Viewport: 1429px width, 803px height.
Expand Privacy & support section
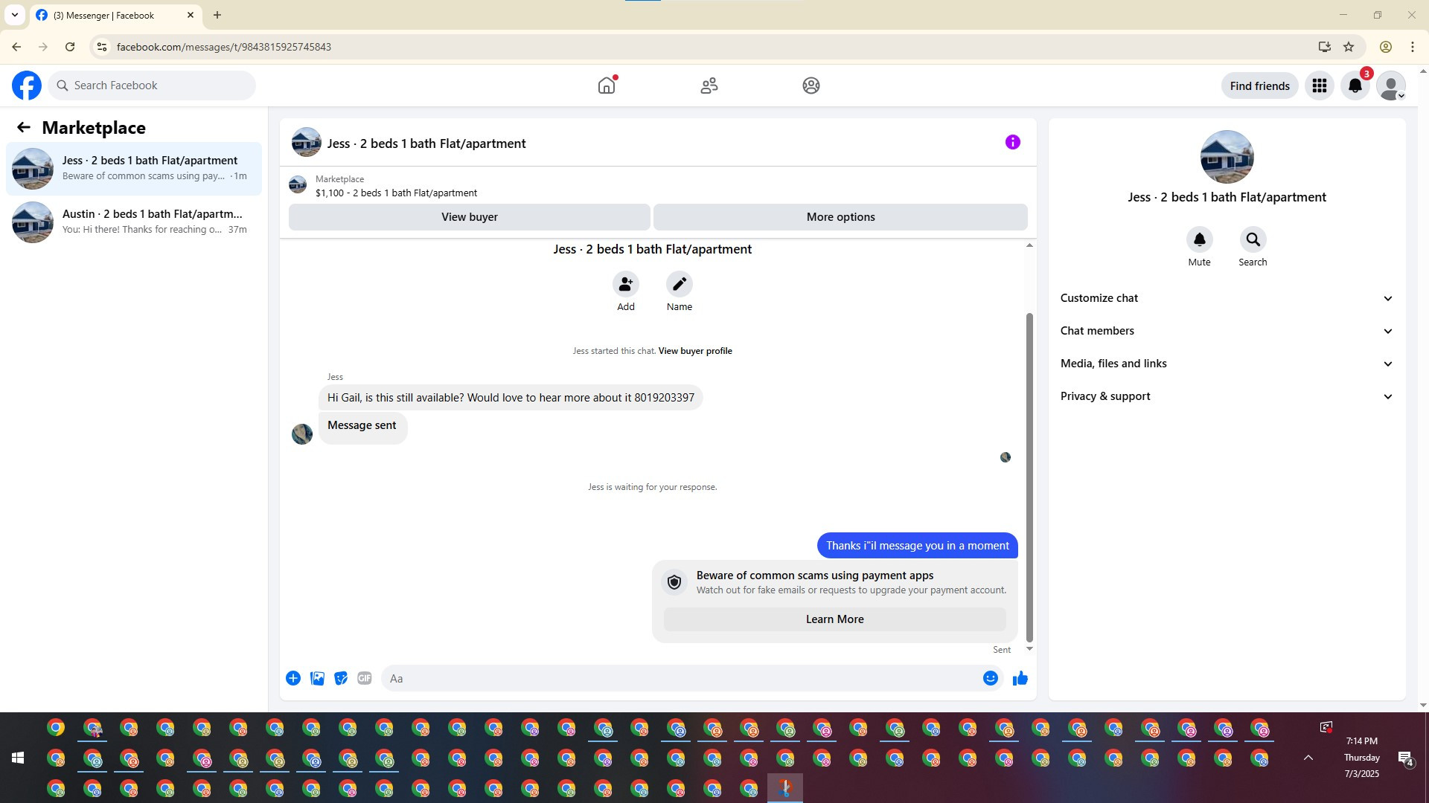(1226, 396)
